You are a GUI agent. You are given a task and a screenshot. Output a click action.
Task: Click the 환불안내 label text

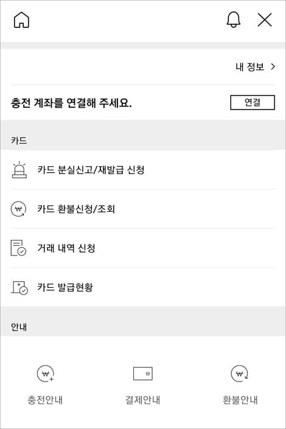coord(240,400)
